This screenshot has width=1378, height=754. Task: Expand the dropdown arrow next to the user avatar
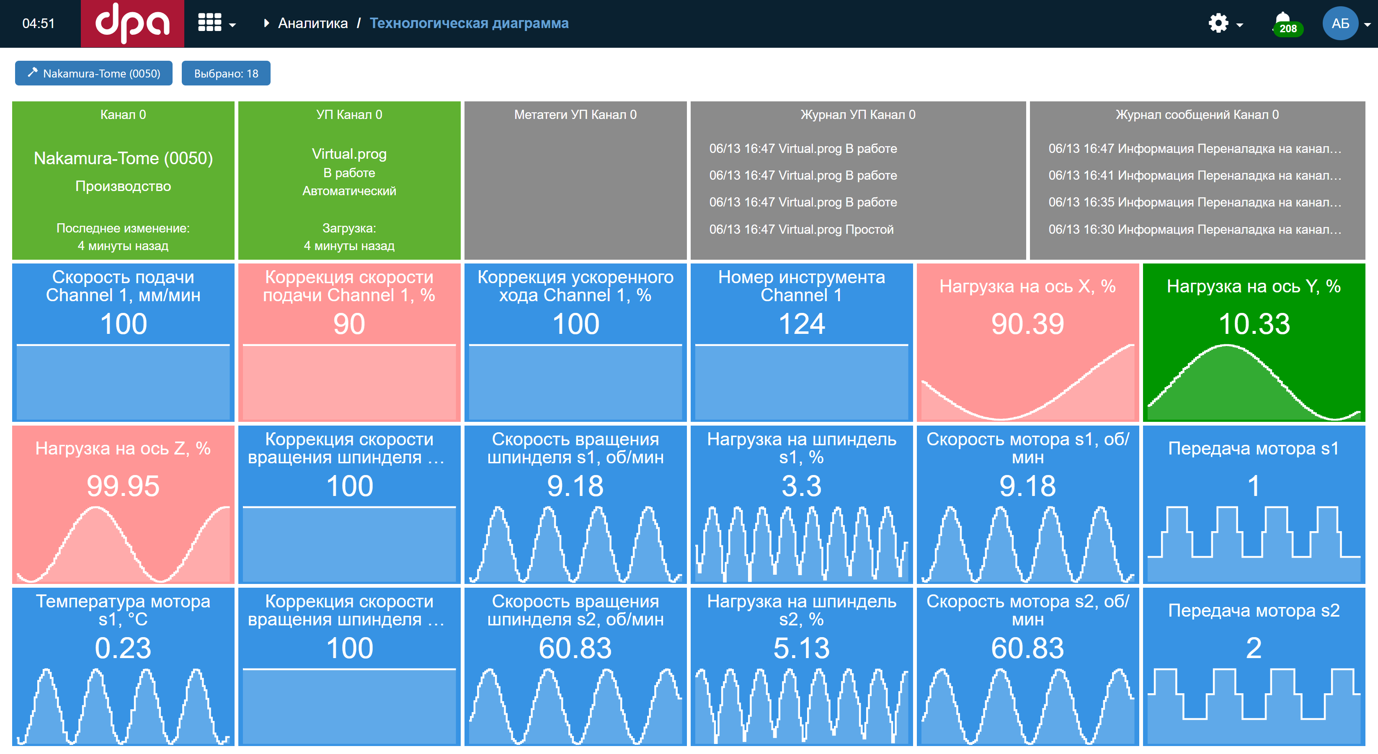pyautogui.click(x=1367, y=25)
